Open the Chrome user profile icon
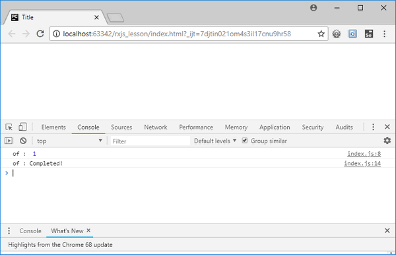 tap(313, 8)
